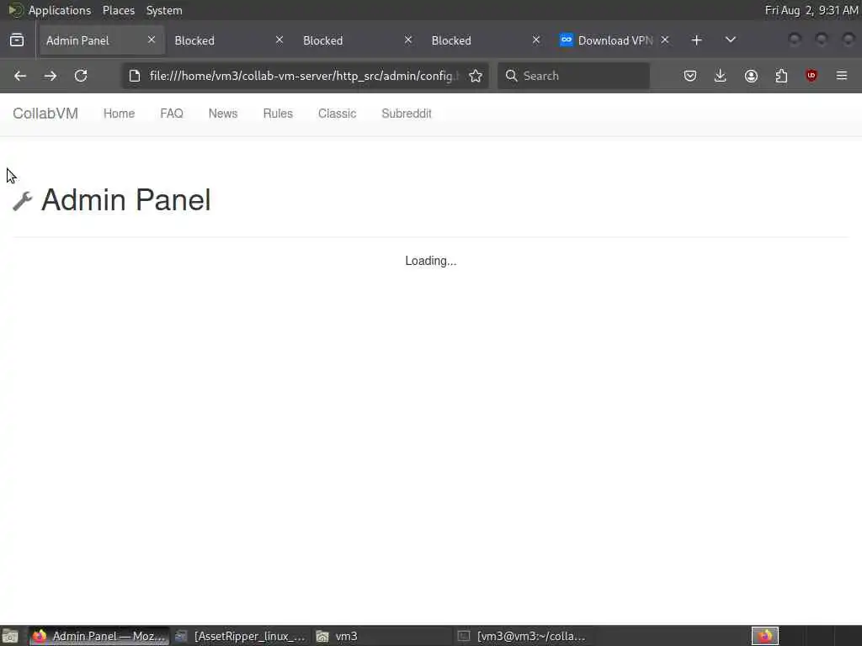Open the Places menu
Screen dimensions: 862x646
[119, 10]
